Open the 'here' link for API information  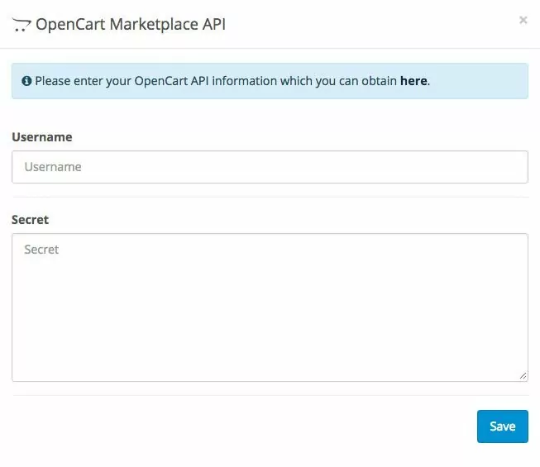click(413, 81)
